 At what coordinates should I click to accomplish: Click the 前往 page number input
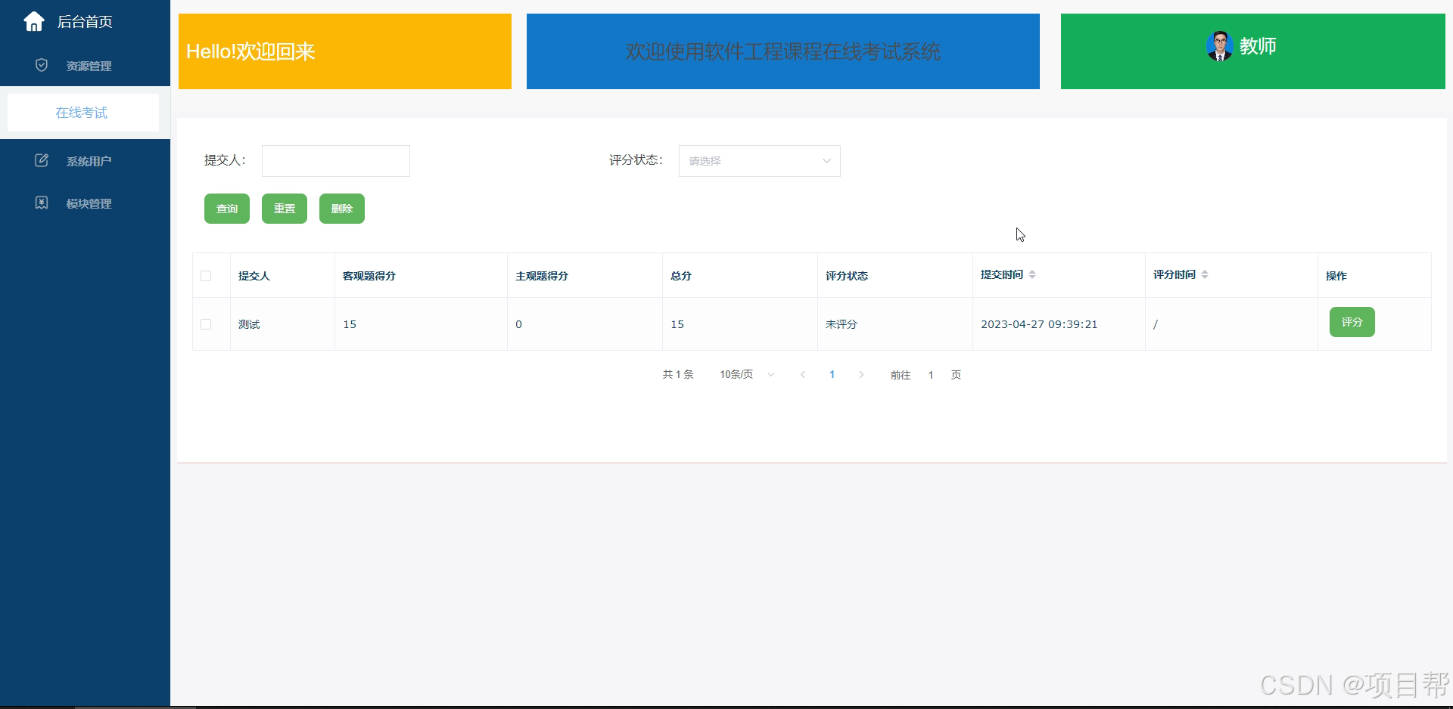931,375
